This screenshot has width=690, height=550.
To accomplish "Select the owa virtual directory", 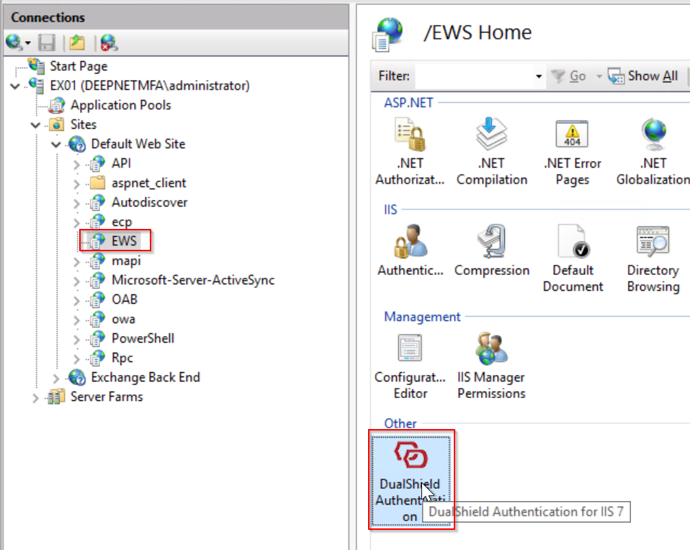I will click(x=122, y=319).
